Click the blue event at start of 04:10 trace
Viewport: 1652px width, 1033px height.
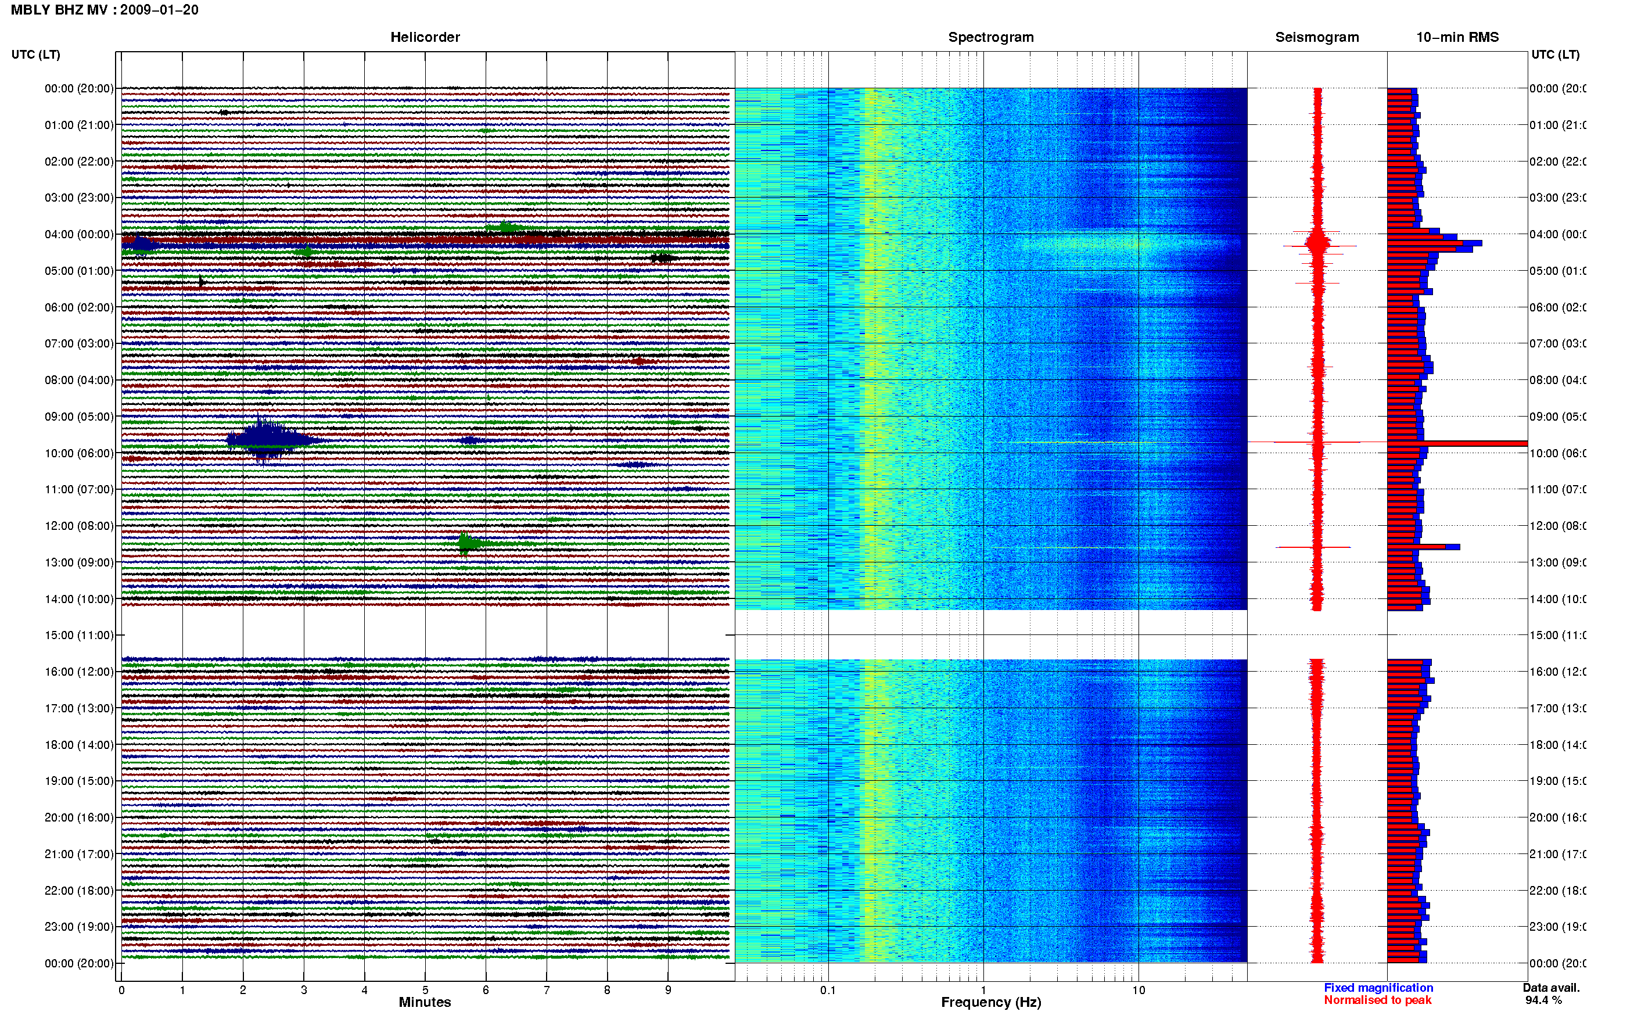click(142, 245)
